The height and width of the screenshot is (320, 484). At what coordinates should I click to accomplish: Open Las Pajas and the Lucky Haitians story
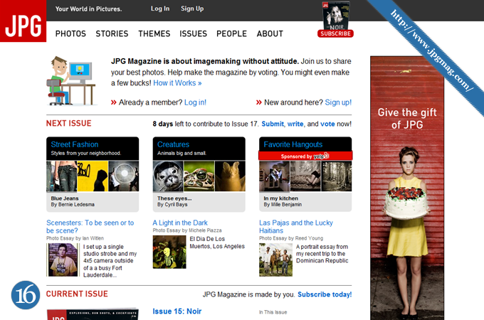pos(296,227)
